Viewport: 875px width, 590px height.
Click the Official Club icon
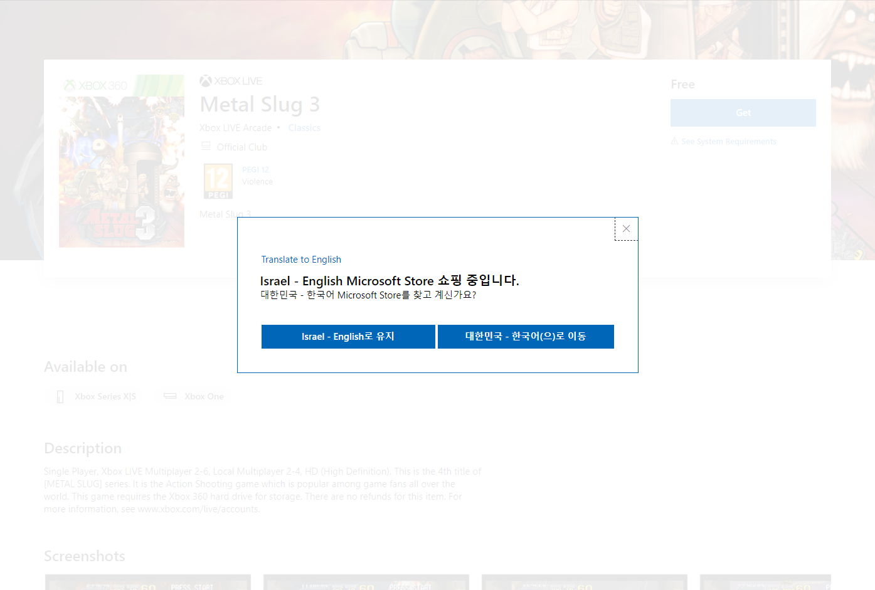click(x=206, y=146)
